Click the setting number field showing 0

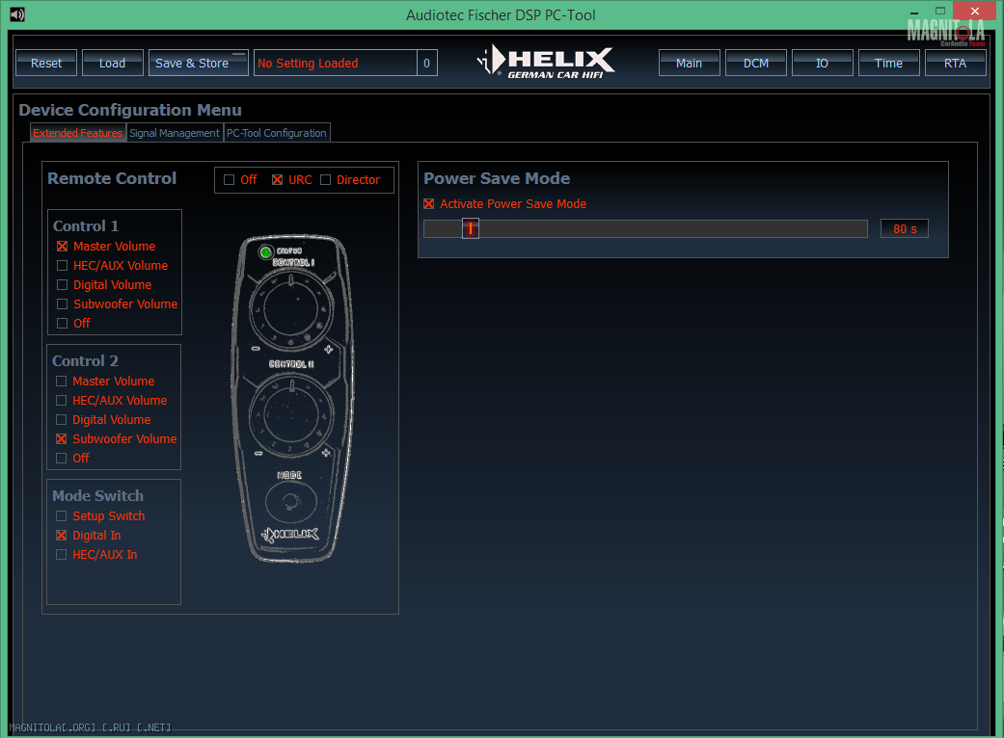coord(427,63)
